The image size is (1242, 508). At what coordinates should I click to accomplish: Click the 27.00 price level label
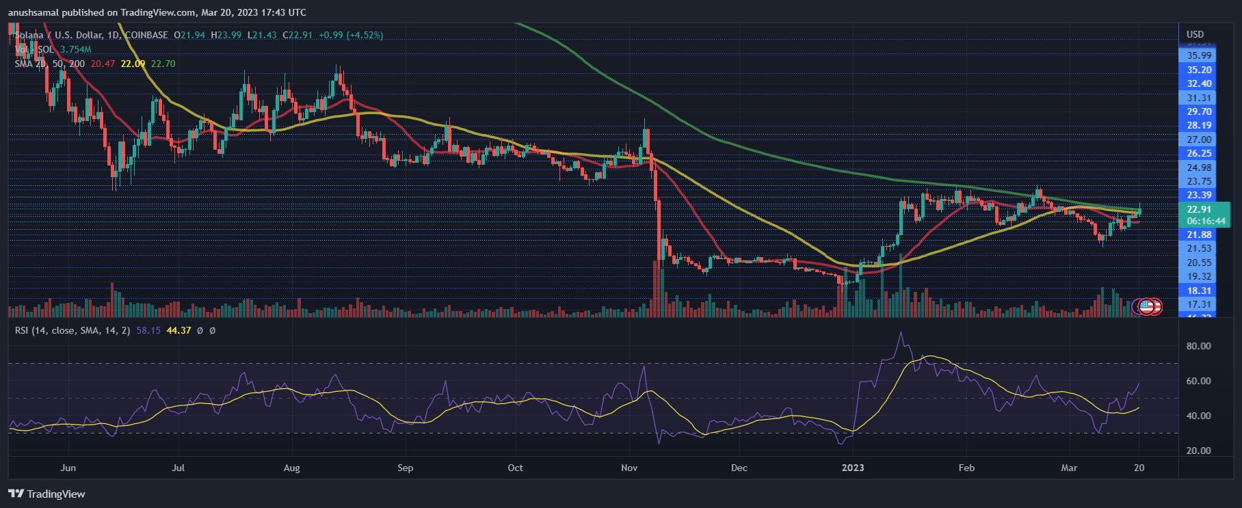[1199, 139]
